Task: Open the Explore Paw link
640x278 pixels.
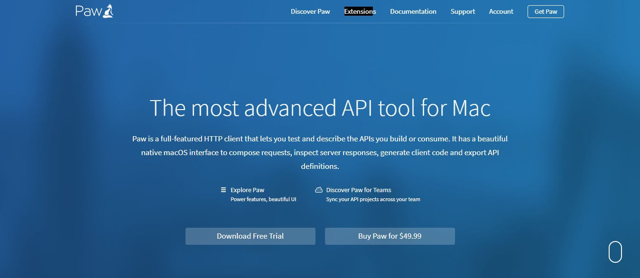Action: (247, 190)
